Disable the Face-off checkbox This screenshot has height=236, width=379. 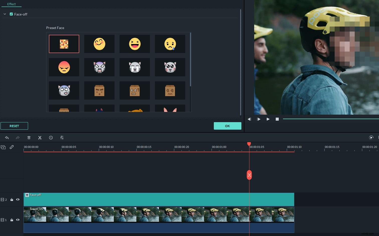[11, 14]
